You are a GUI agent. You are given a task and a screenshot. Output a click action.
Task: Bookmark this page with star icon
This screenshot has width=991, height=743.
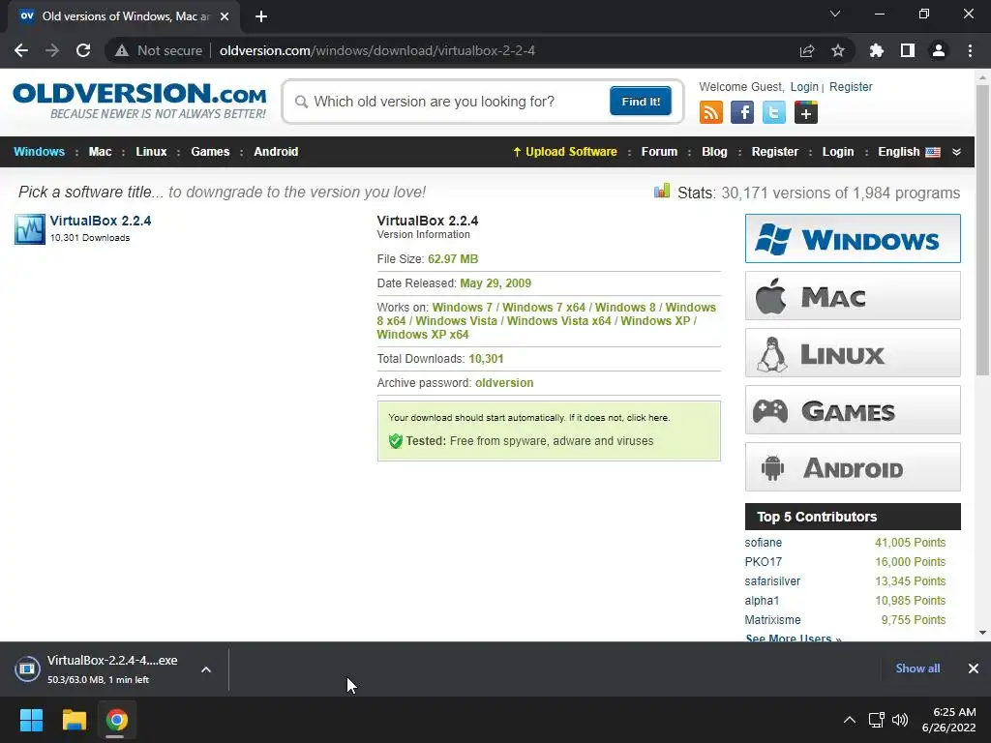pyautogui.click(x=837, y=50)
